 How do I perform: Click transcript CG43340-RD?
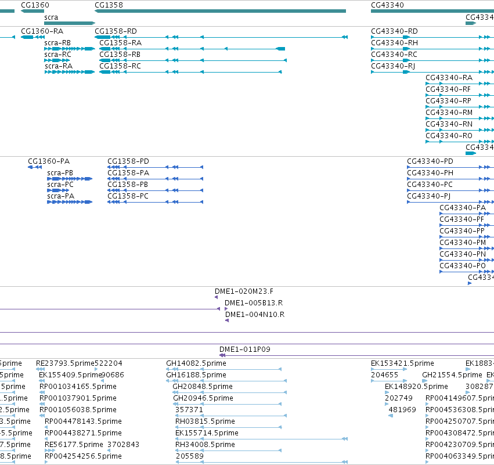(394, 31)
